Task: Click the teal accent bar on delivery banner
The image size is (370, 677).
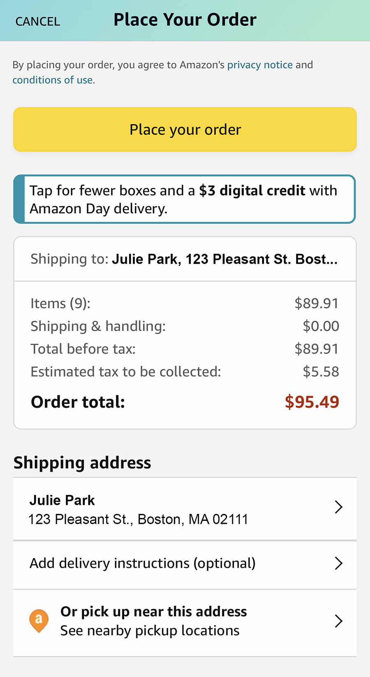Action: [19, 200]
